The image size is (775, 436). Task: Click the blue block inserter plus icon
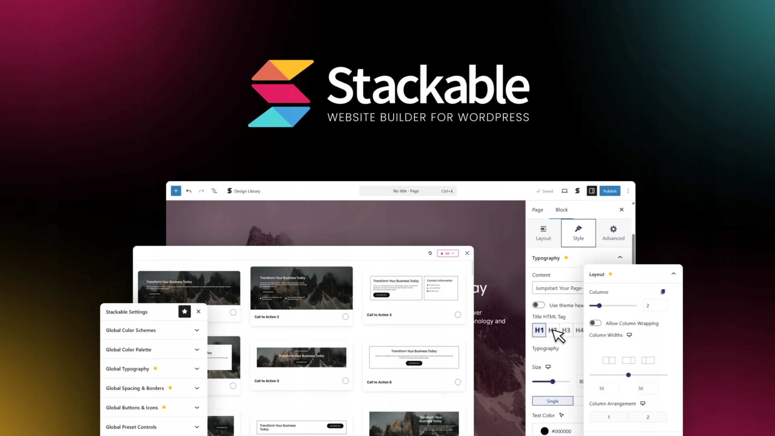pos(176,191)
